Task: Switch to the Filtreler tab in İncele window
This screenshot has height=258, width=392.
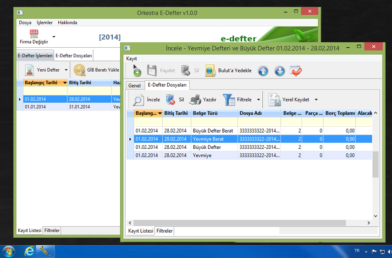Action: click(x=165, y=231)
